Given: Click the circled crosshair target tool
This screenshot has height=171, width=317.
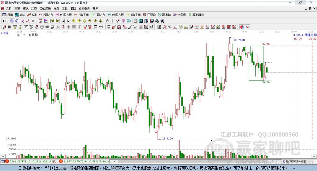Looking at the screenshot, I should point(63,27).
